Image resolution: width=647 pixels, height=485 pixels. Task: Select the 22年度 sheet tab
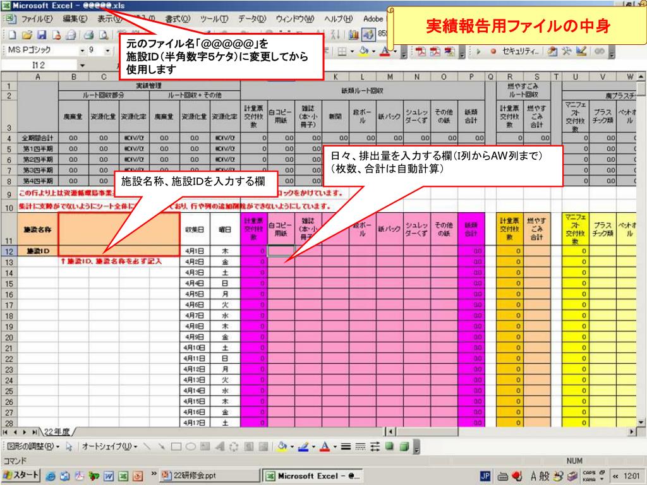pyautogui.click(x=56, y=432)
